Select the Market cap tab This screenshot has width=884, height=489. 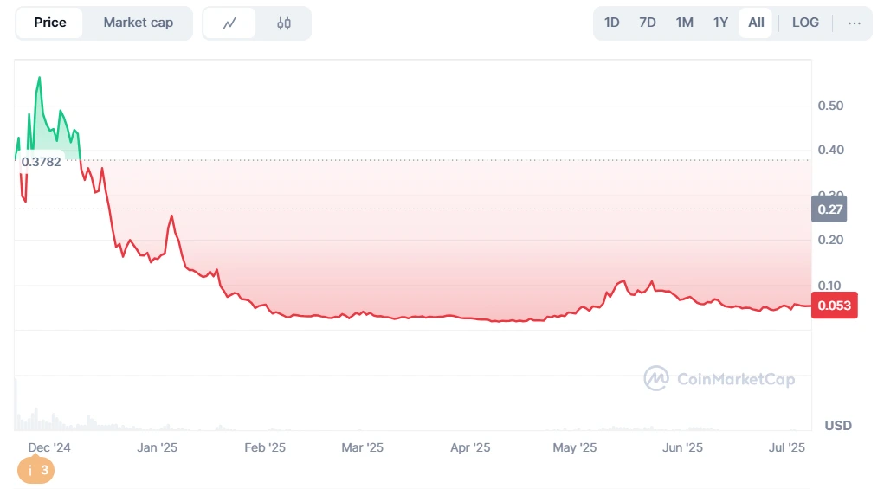click(x=139, y=23)
